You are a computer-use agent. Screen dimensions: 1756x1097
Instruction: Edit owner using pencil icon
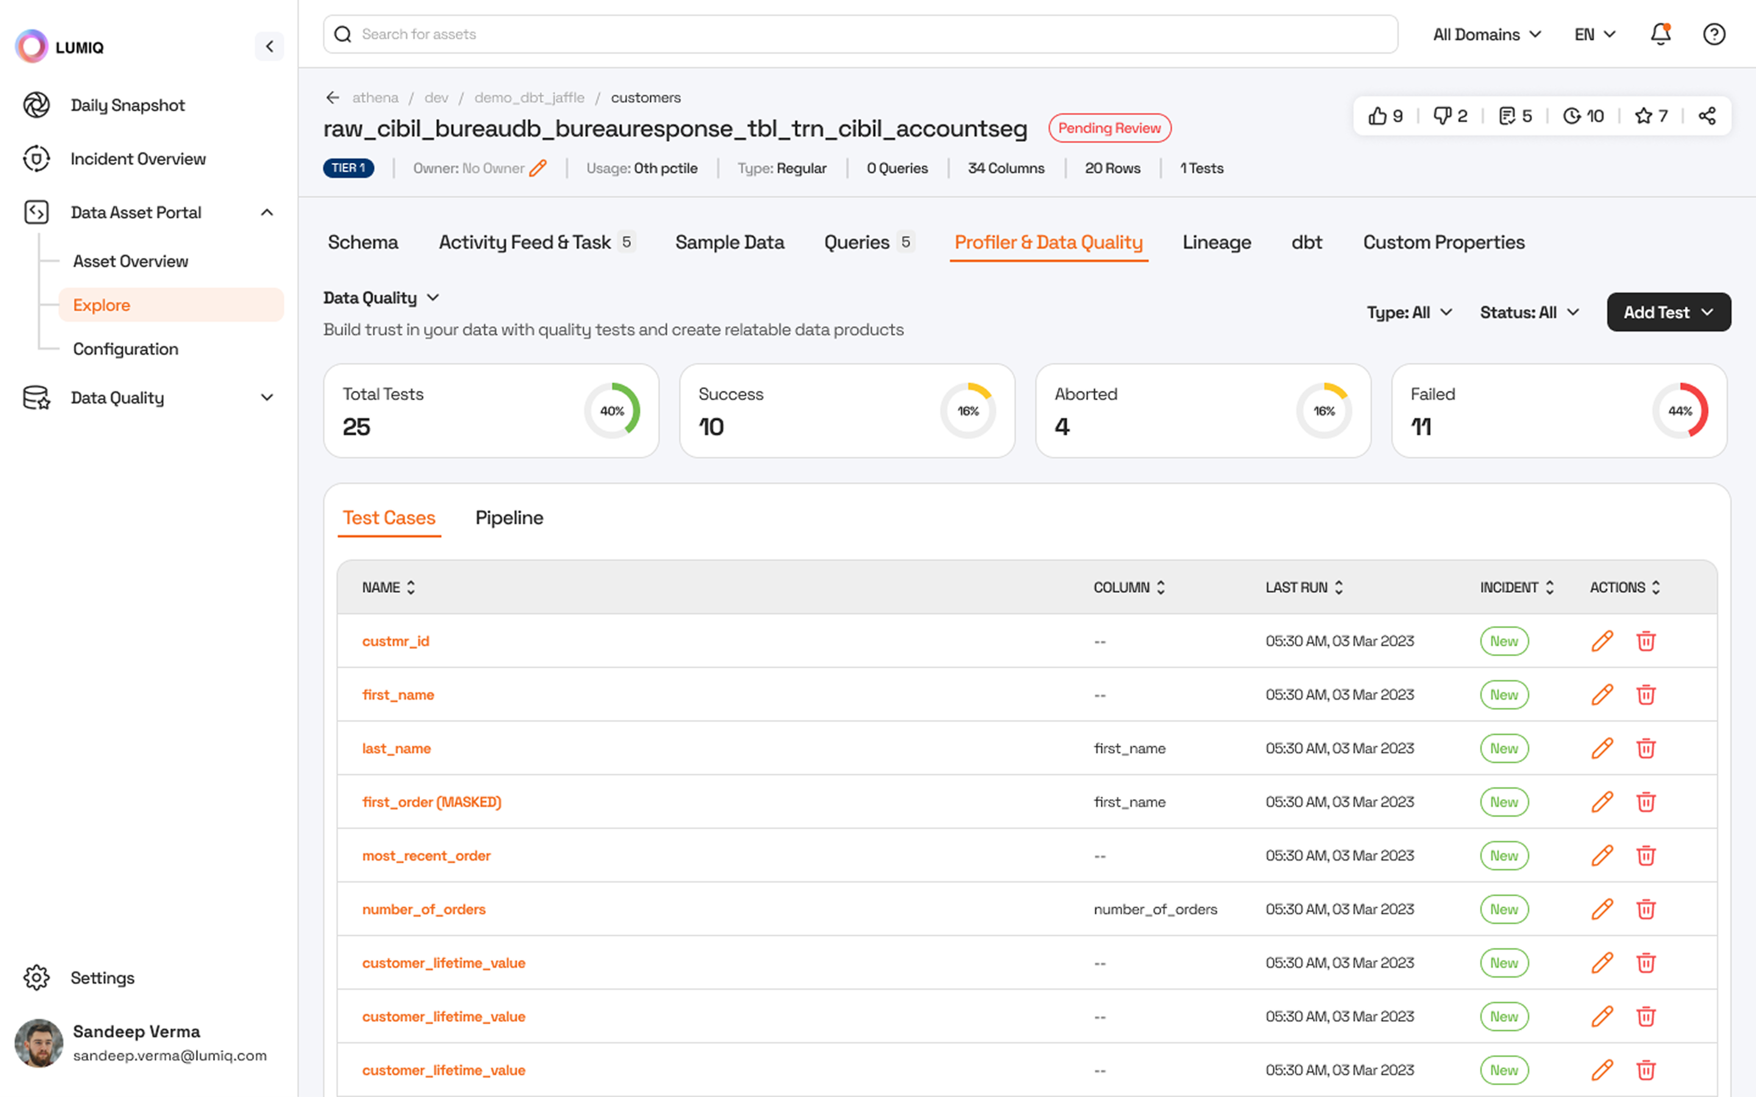tap(538, 168)
